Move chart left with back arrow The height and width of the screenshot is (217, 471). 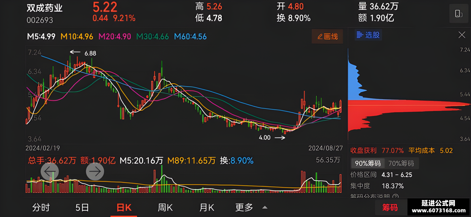(50, 171)
